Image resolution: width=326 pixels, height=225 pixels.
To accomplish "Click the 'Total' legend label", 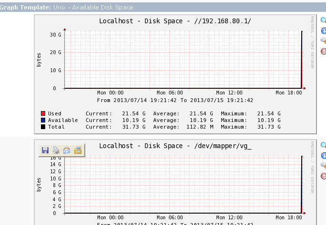I will point(56,127).
